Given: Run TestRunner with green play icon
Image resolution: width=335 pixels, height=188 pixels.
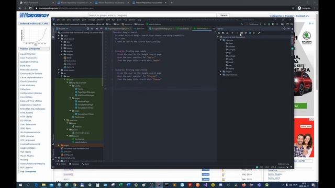Looking at the screenshot, I should (265, 25).
